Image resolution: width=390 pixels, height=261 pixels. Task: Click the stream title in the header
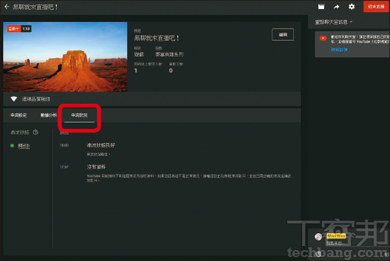(35, 7)
